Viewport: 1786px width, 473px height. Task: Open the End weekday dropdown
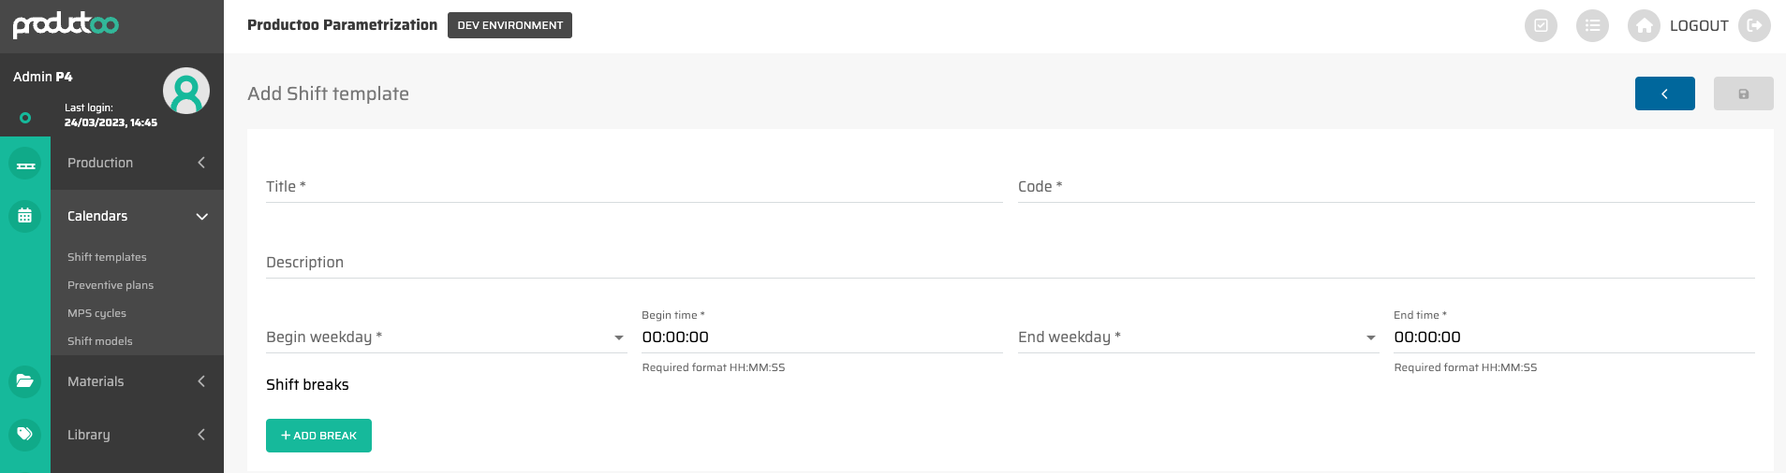[1197, 337]
